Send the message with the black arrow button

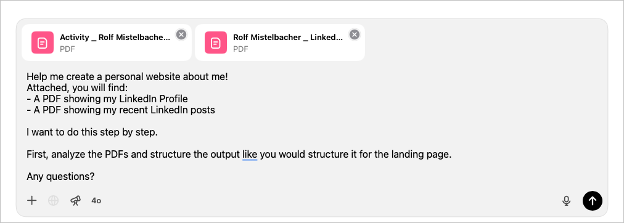pyautogui.click(x=593, y=200)
